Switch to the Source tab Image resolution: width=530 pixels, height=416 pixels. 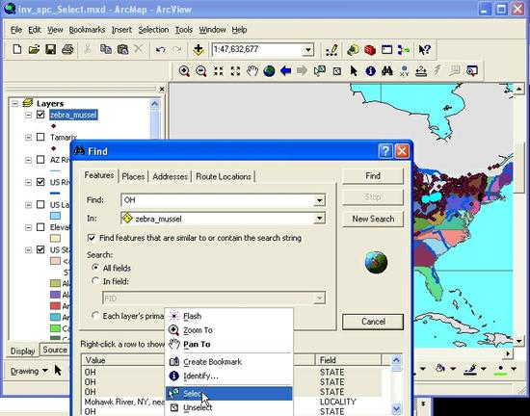tap(55, 350)
